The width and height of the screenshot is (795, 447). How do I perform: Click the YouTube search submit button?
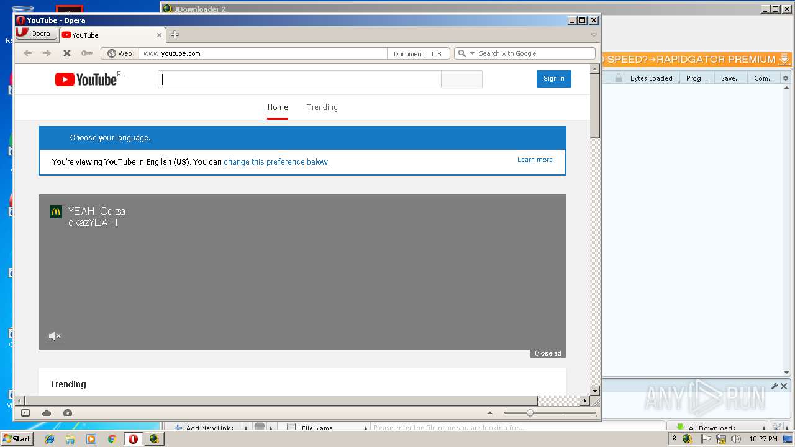coord(461,79)
